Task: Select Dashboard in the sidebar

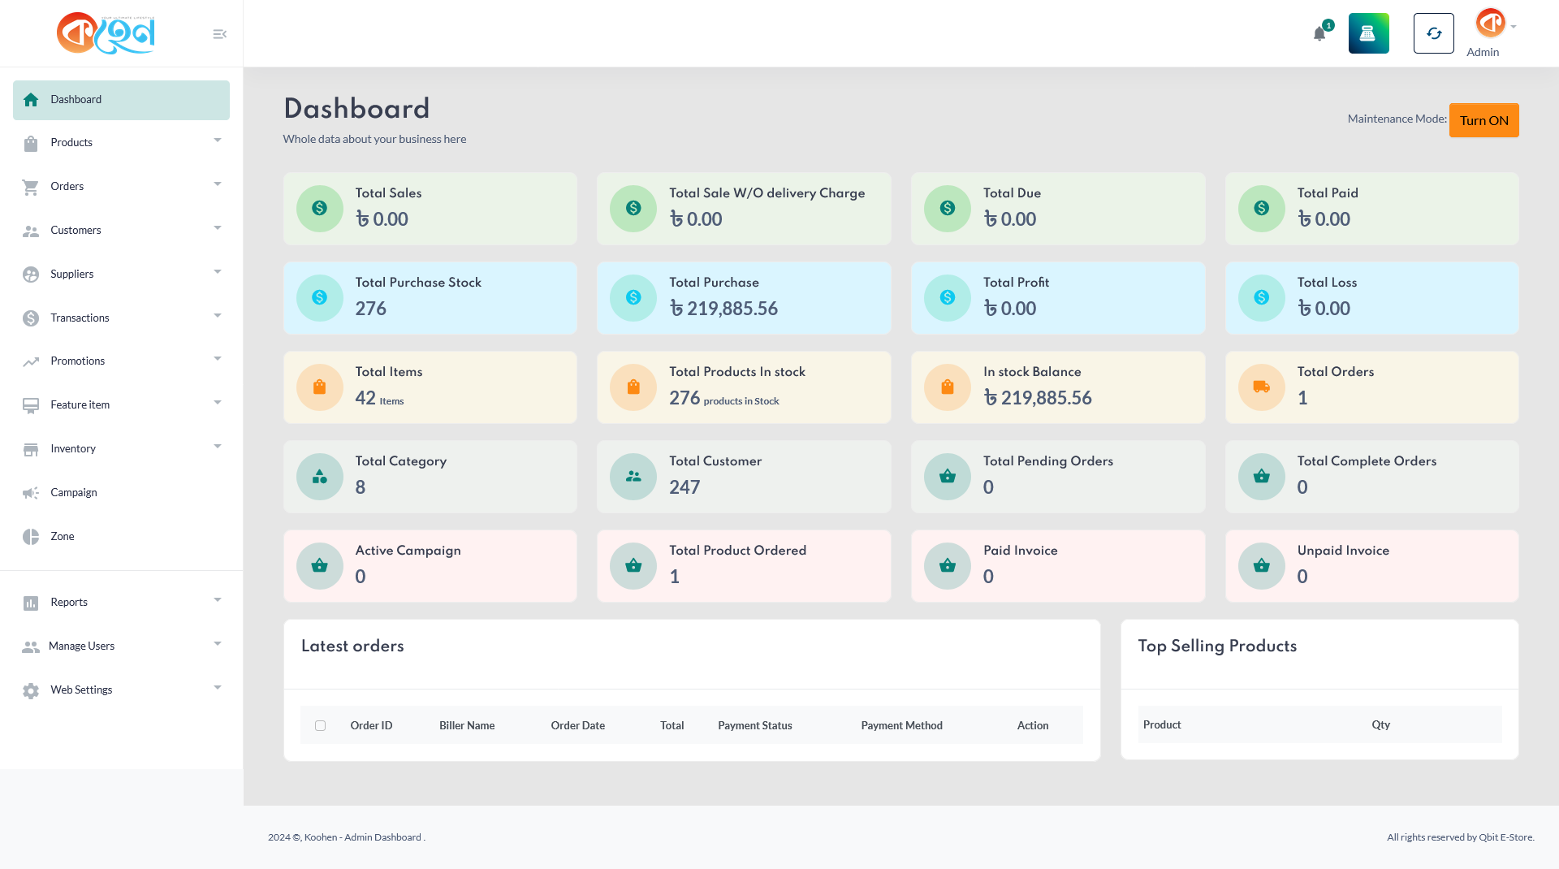Action: [x=121, y=100]
